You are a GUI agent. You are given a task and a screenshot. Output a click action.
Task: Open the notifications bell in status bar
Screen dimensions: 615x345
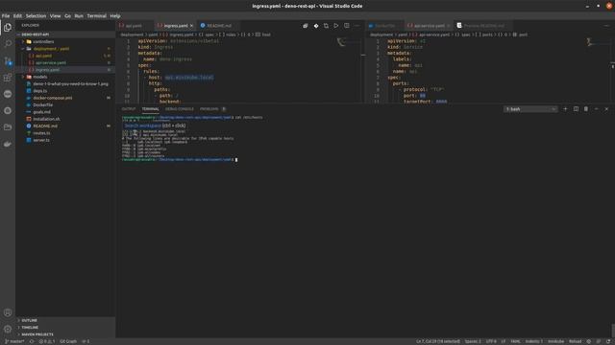608,341
